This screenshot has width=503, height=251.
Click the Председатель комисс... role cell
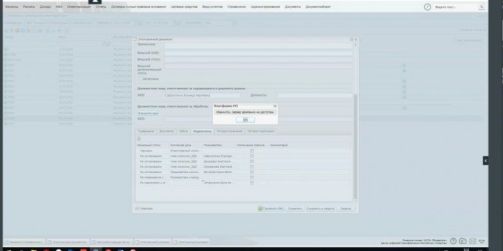(x=186, y=172)
